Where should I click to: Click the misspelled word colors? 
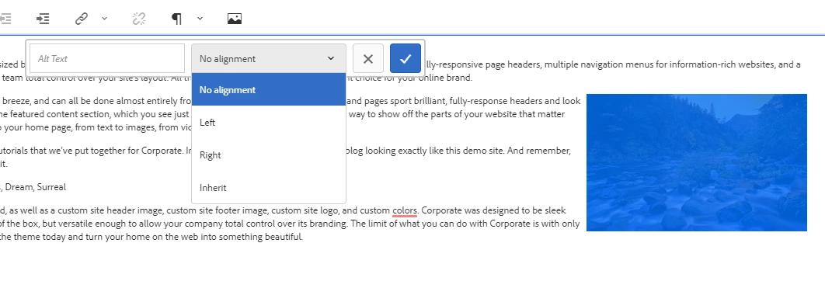pyautogui.click(x=405, y=210)
